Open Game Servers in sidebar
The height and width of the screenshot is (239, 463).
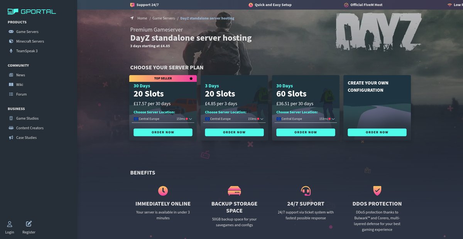[27, 32]
